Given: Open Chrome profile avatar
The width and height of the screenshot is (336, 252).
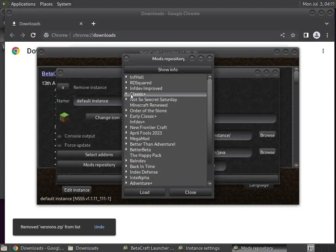Looking at the screenshot, I should click(317, 35).
